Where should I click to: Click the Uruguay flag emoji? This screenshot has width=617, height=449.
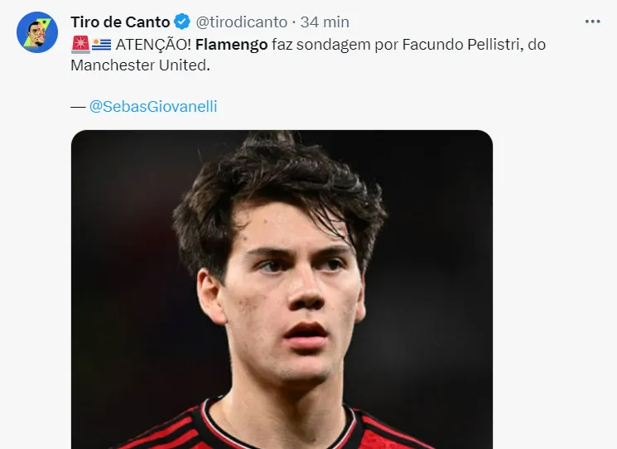pos(101,44)
